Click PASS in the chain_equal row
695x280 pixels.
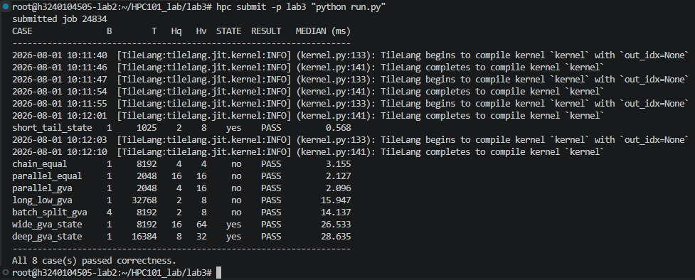click(271, 164)
